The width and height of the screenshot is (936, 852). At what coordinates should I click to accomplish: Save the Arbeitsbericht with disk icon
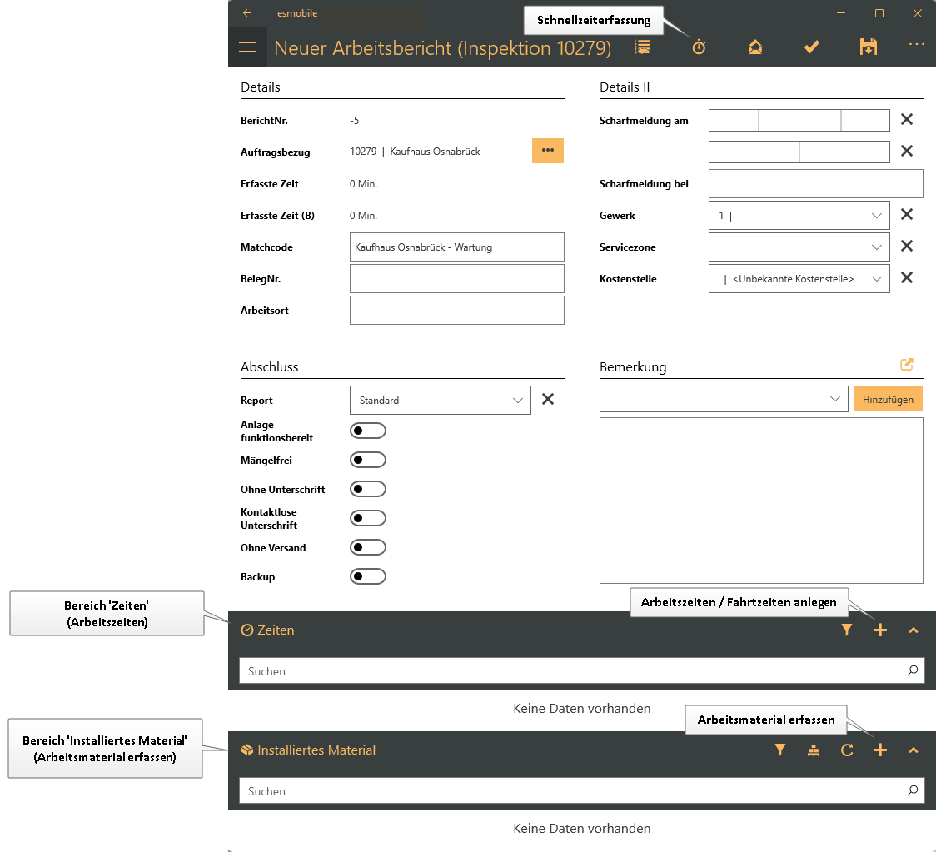[868, 47]
